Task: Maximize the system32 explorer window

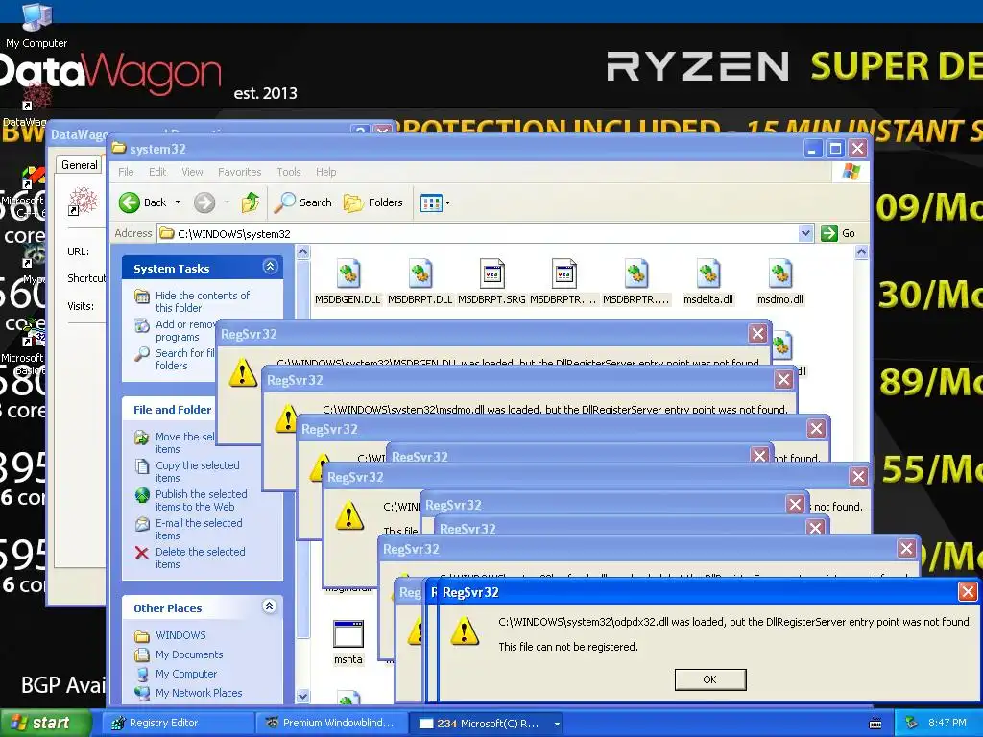Action: tap(835, 149)
